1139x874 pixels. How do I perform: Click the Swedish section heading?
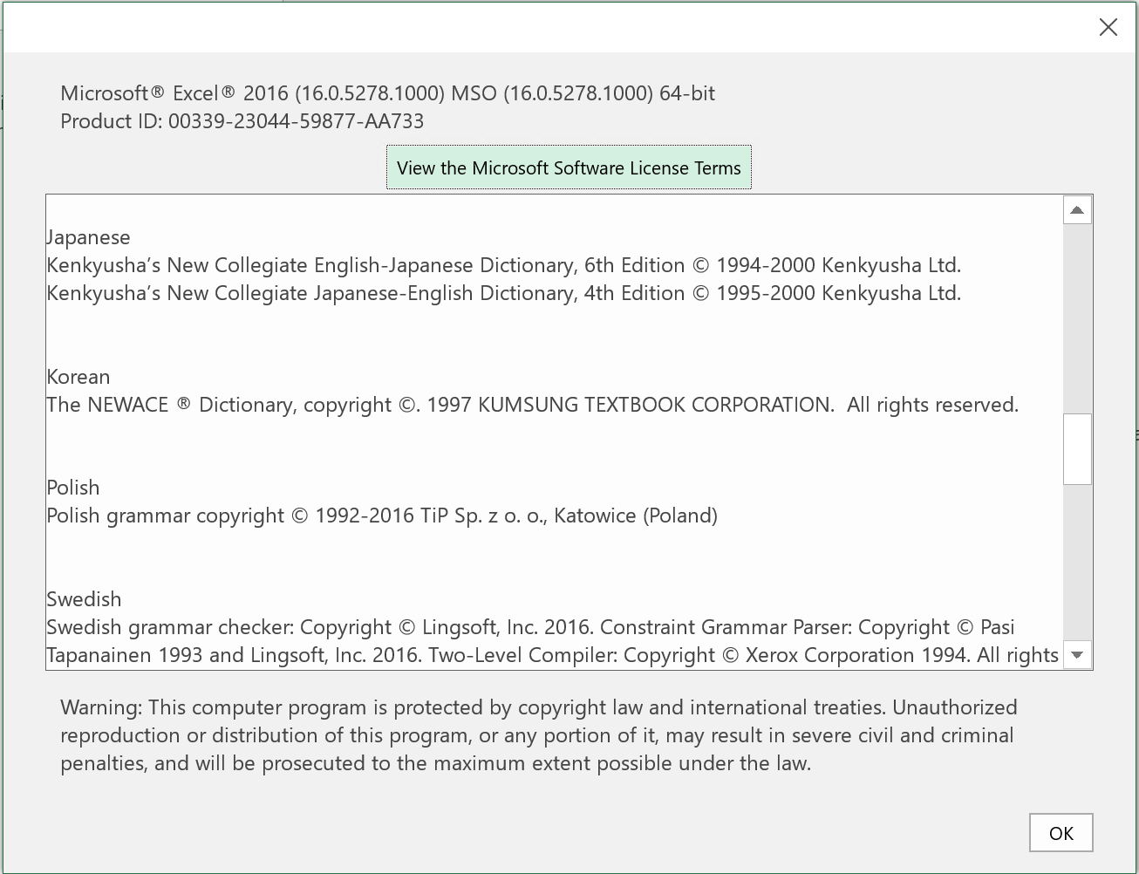[x=84, y=599]
